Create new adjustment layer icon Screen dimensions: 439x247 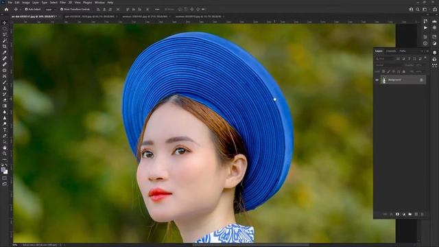[x=404, y=214]
